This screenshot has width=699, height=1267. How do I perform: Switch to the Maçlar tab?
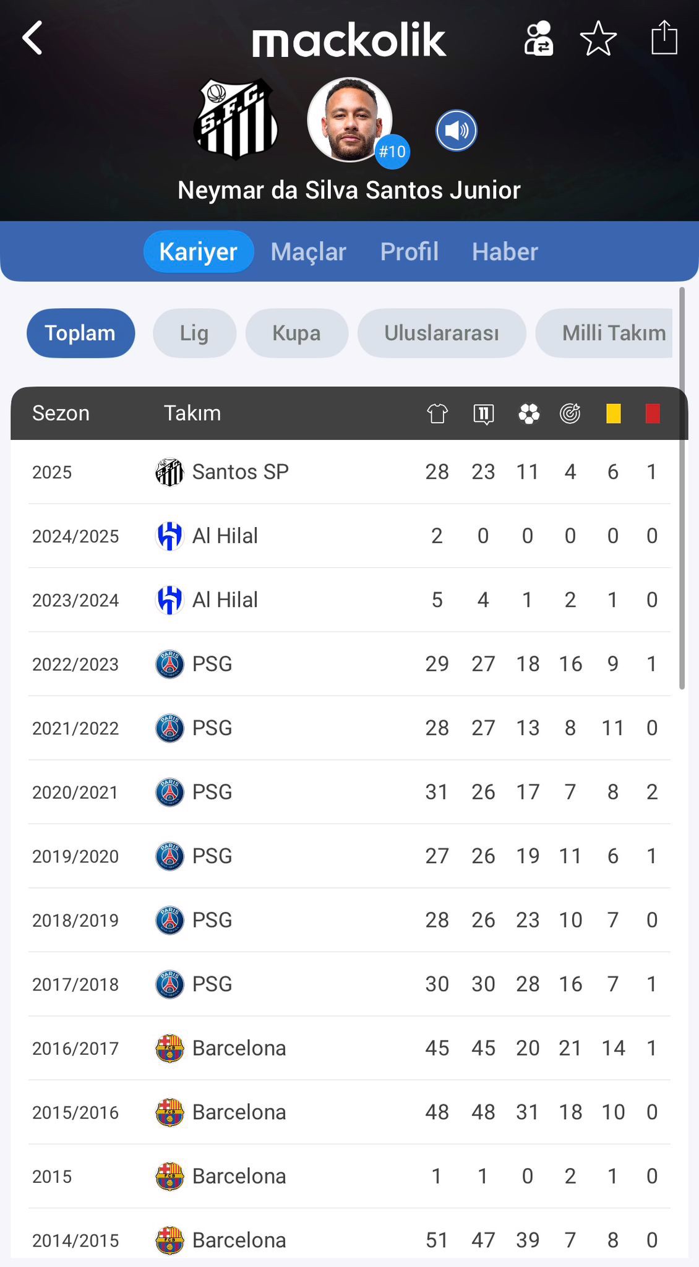[x=308, y=252]
